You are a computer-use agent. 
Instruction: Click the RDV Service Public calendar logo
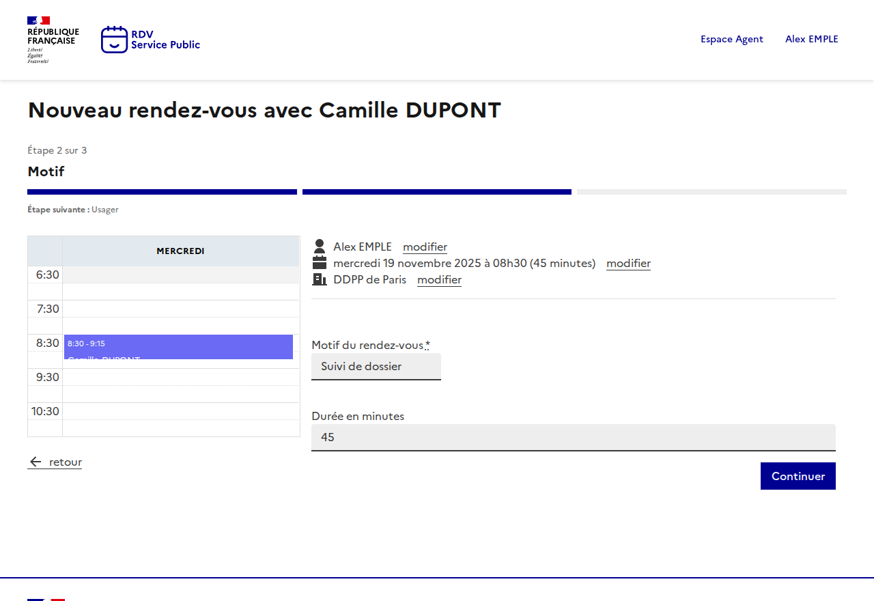tap(114, 40)
